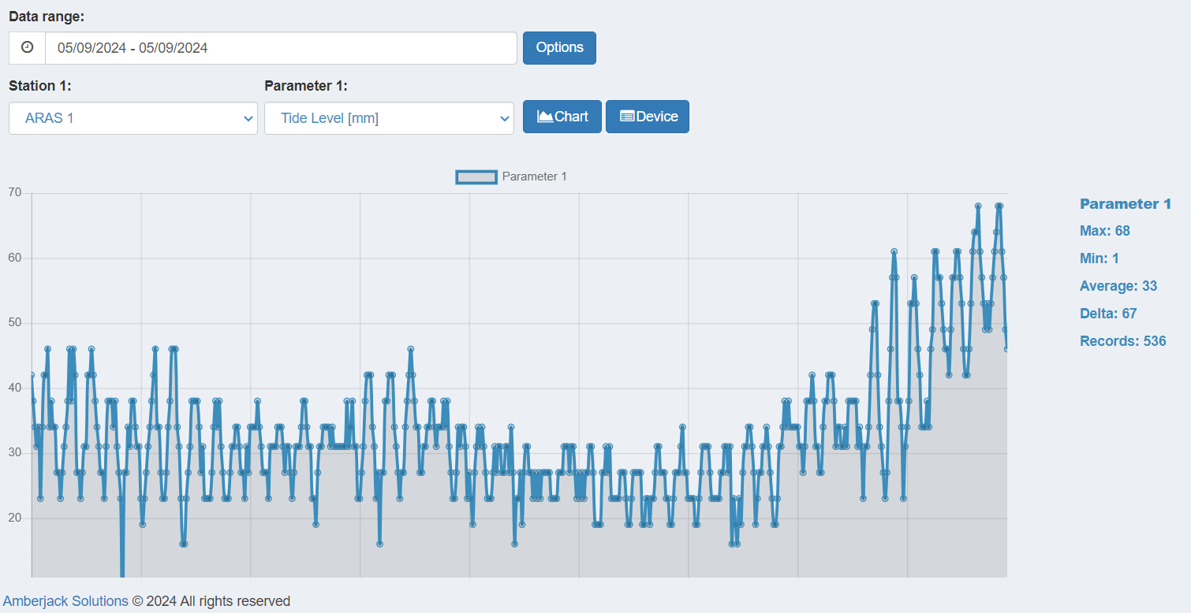The image size is (1191, 613).
Task: Open the Station 1 dropdown showing ARAS 1
Action: point(133,118)
